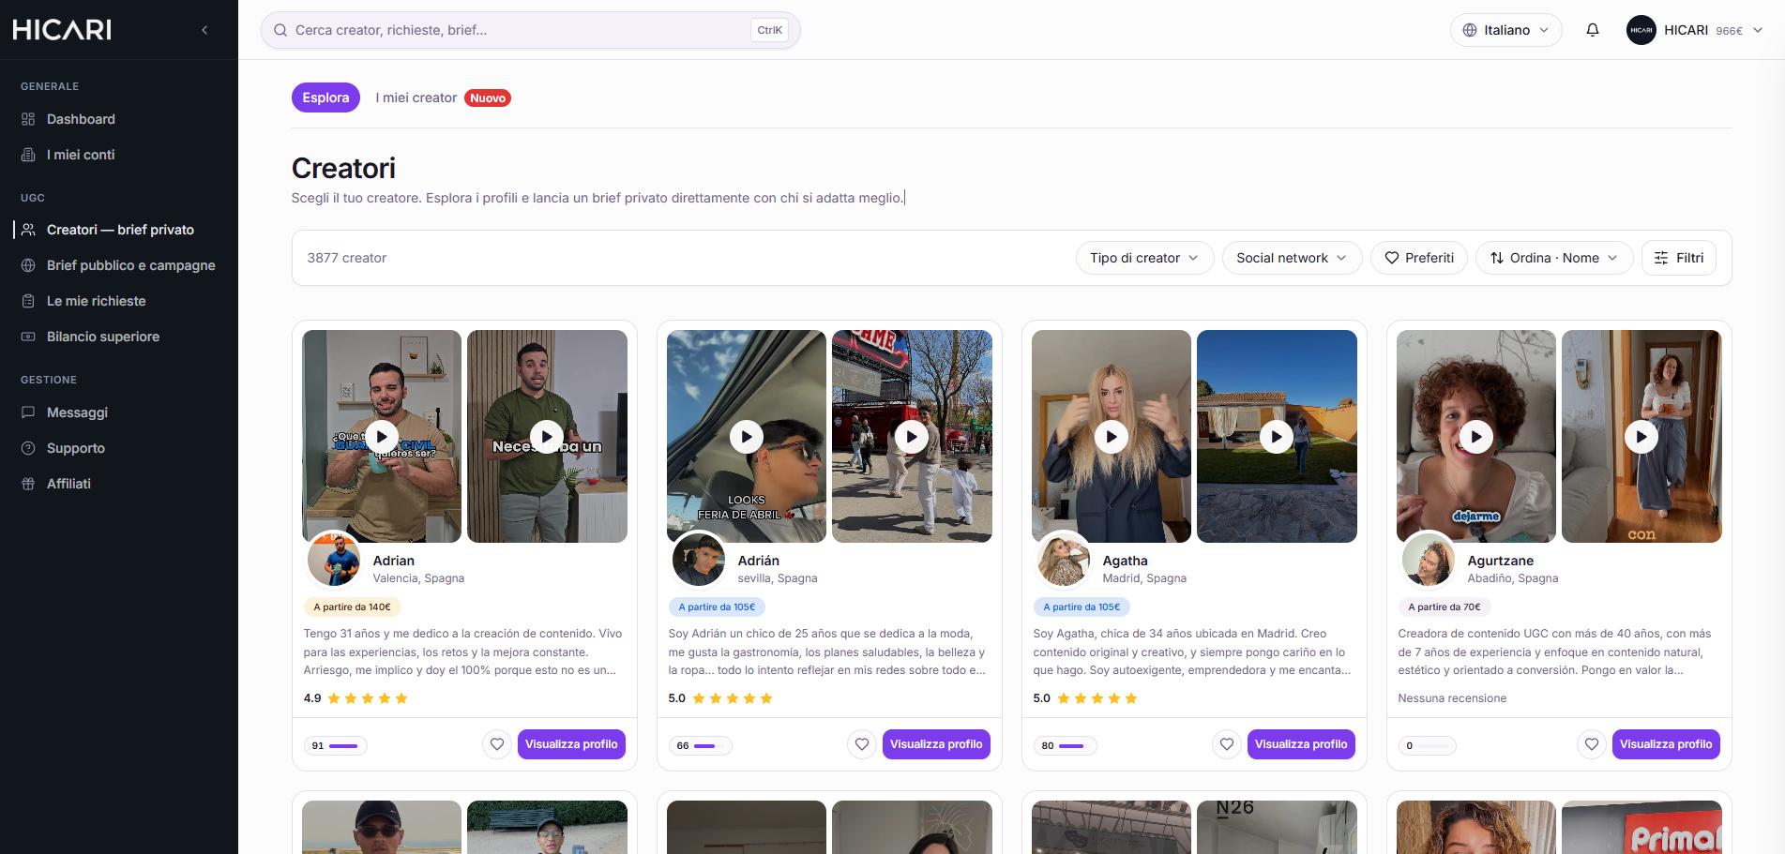This screenshot has width=1785, height=854.
Task: View Agatha's profile
Action: pyautogui.click(x=1301, y=744)
